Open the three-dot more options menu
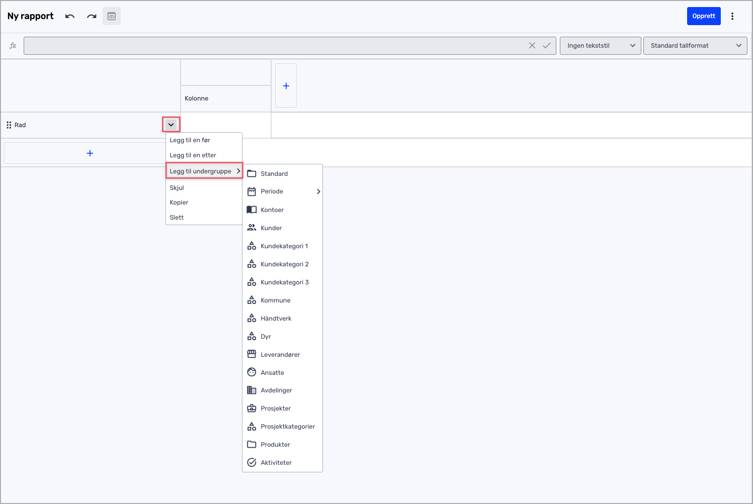753x504 pixels. (732, 16)
